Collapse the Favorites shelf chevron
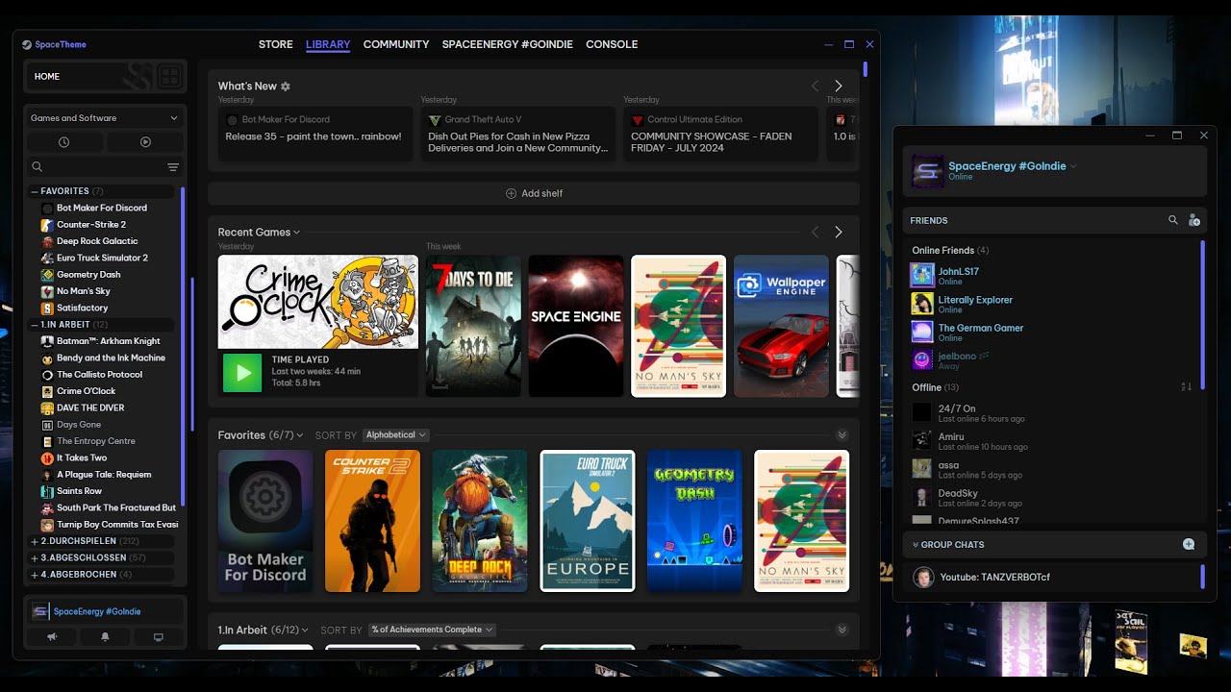This screenshot has width=1231, height=692. 842,435
